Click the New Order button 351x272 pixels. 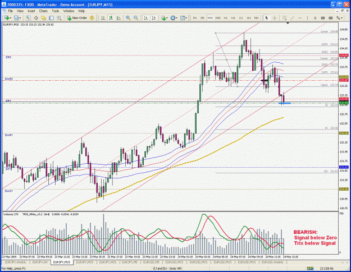77,18
